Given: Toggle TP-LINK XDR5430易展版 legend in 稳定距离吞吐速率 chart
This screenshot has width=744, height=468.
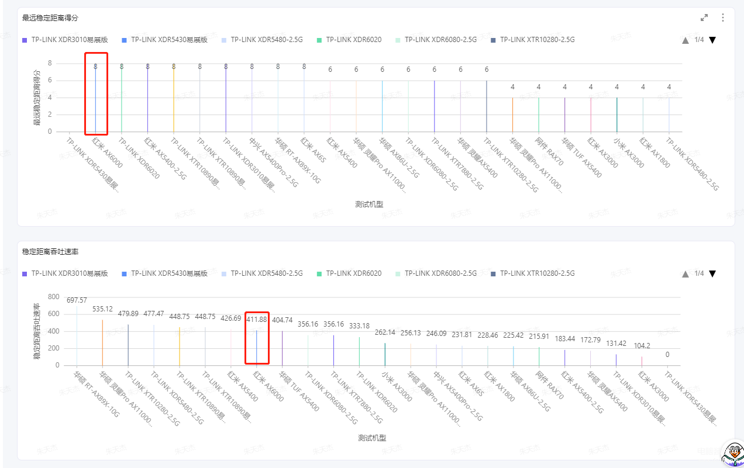Looking at the screenshot, I should click(164, 273).
